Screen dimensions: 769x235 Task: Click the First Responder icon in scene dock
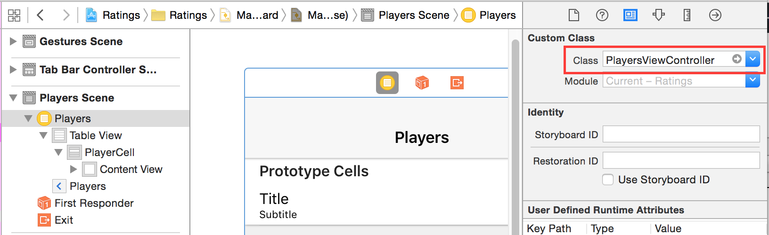[x=422, y=83]
